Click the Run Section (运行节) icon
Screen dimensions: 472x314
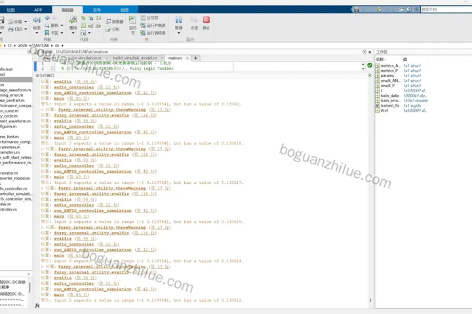point(132,20)
